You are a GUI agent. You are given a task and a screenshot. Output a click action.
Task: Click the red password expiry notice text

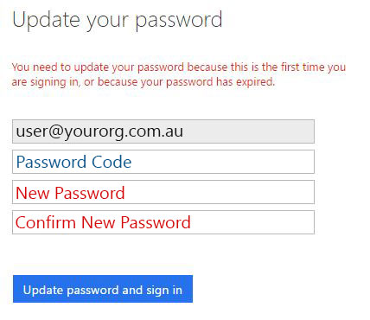coord(179,74)
